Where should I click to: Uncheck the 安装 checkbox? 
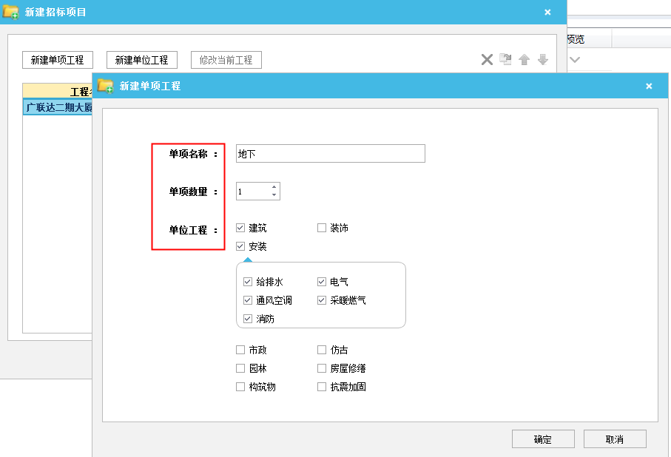(x=240, y=247)
